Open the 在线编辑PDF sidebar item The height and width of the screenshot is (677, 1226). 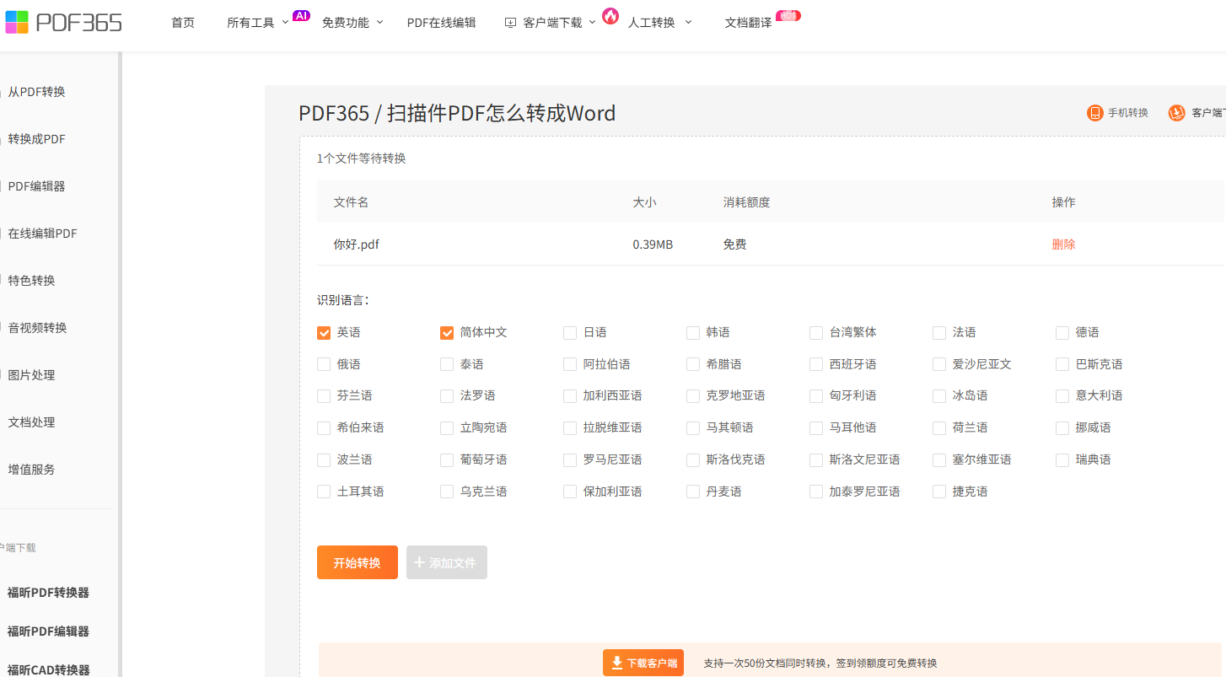point(42,234)
